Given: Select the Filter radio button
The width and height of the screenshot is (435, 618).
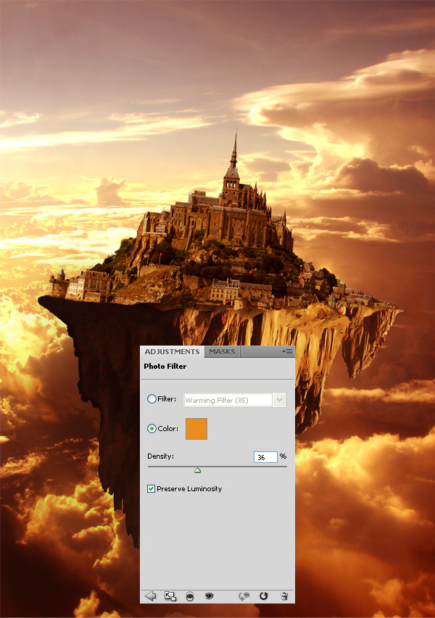Looking at the screenshot, I should [152, 399].
